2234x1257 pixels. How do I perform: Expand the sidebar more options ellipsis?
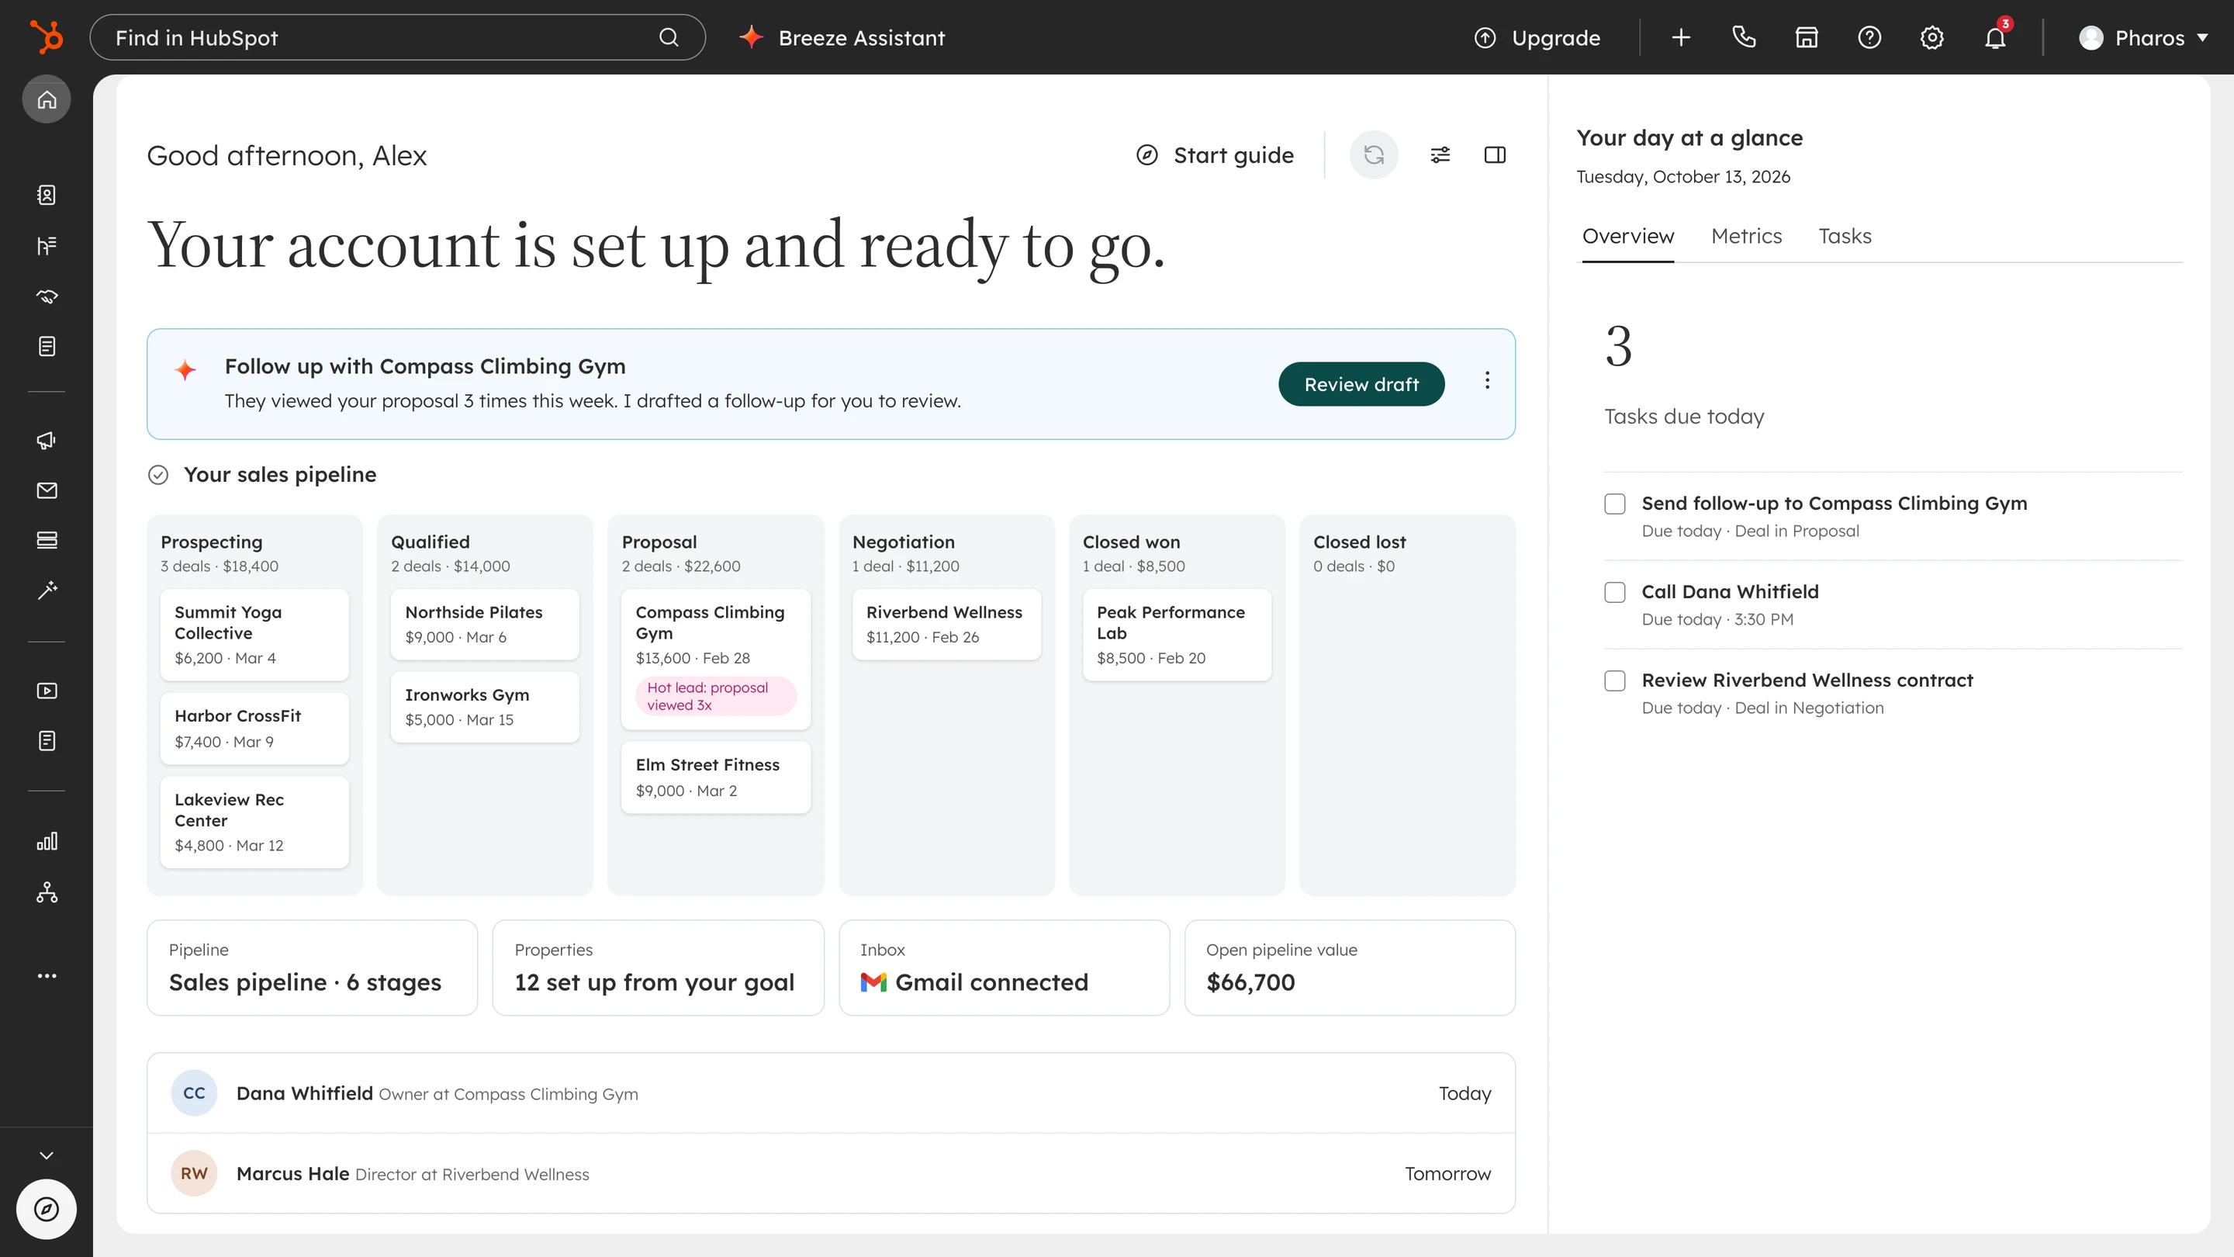[x=47, y=976]
